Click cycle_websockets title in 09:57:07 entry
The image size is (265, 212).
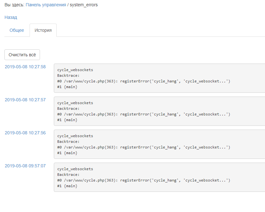(x=75, y=169)
